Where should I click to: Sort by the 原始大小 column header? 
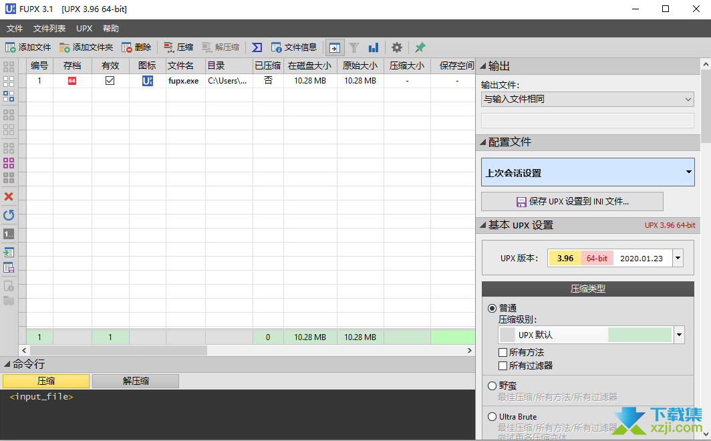360,65
